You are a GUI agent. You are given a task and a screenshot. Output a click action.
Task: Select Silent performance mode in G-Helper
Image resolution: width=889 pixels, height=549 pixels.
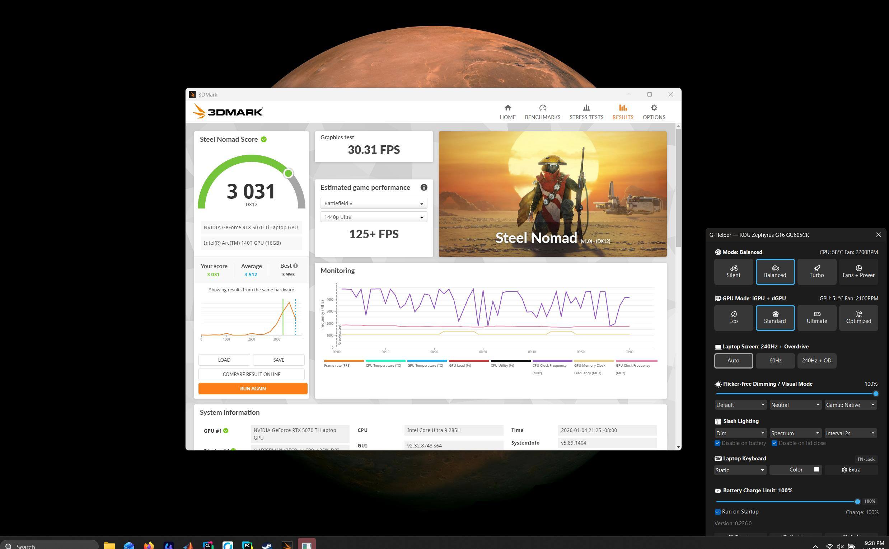pos(733,272)
